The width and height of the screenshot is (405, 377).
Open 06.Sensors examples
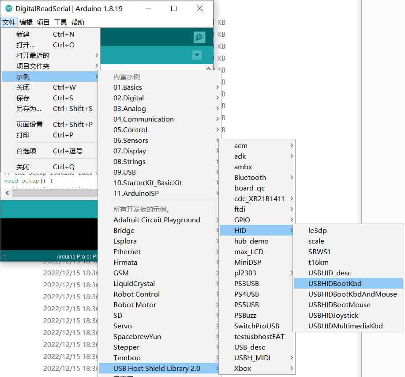[159, 141]
